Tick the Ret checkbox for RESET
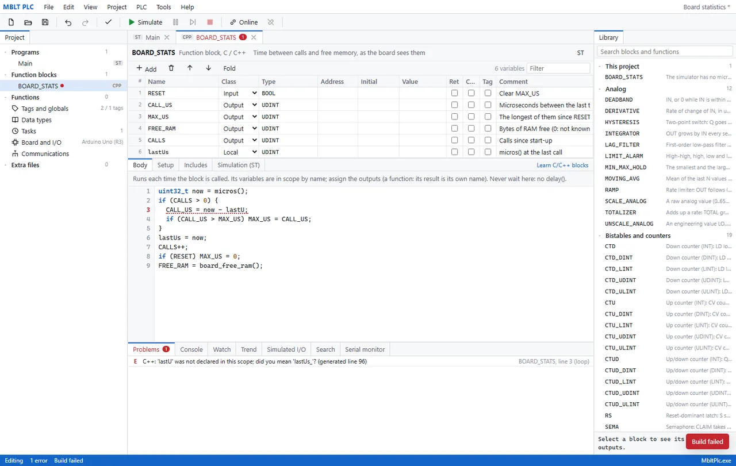 click(454, 93)
